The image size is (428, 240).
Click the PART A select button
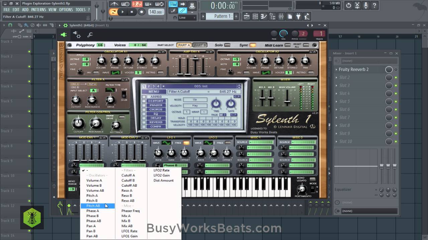[x=184, y=45]
